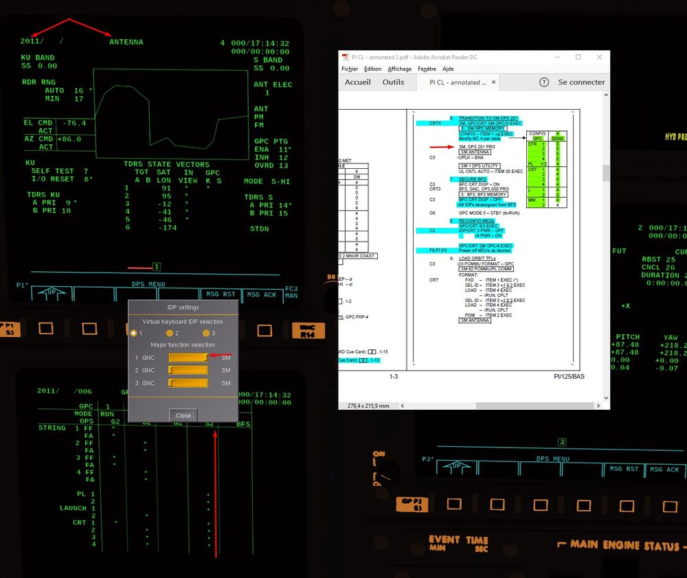Click the UP arrow softkey on MDU P1

52,294
